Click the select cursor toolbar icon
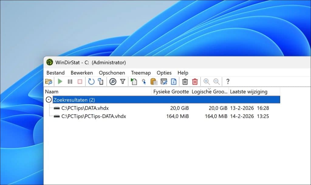The image size is (311, 185). click(x=144, y=81)
